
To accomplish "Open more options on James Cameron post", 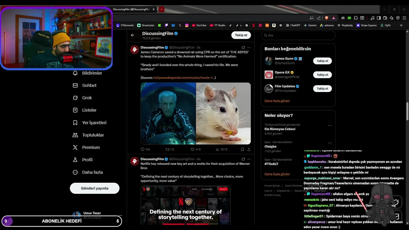I will click(249, 48).
